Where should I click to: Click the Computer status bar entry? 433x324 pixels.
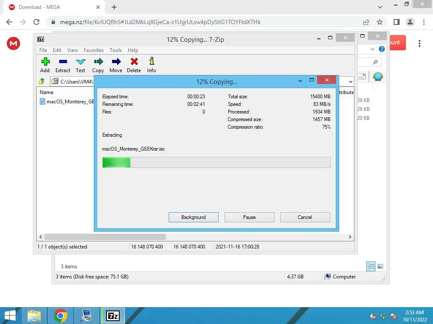pyautogui.click(x=340, y=277)
